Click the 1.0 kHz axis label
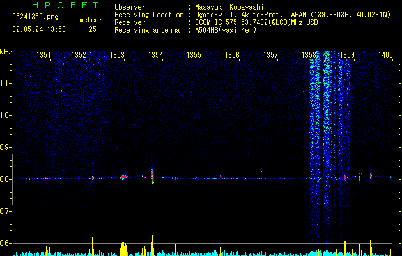 coord(5,115)
